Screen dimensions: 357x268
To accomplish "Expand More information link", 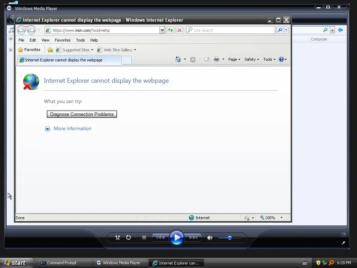I will [x=73, y=128].
